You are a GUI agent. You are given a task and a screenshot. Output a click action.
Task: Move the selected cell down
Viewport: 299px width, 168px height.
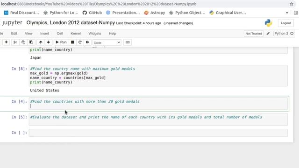pyautogui.click(x=49, y=42)
